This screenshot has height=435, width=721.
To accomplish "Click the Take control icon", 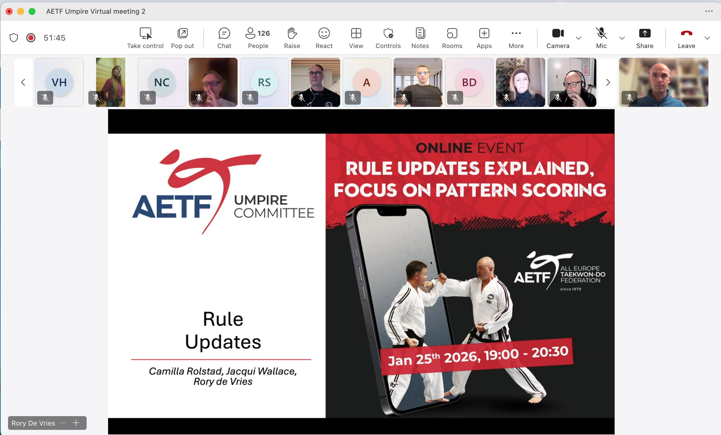I will (145, 33).
